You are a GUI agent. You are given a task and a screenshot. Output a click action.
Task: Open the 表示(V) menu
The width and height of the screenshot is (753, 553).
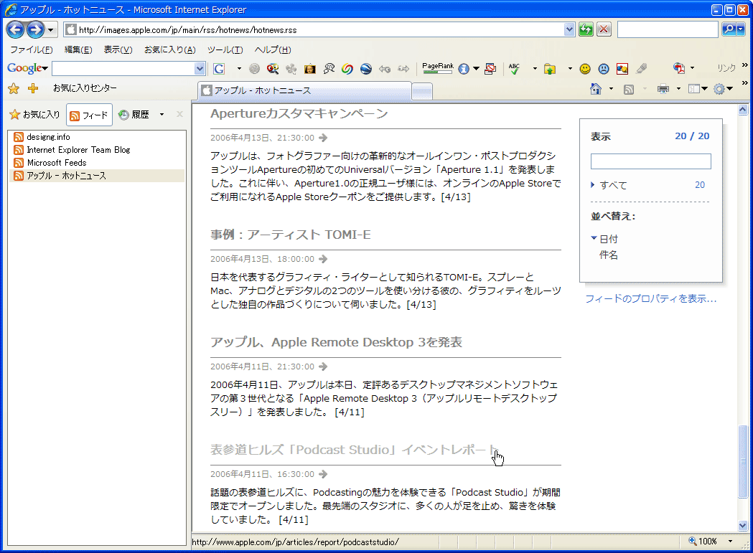[x=118, y=50]
